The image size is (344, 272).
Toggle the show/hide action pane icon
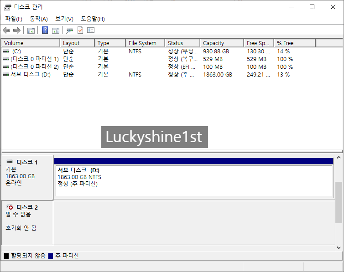tap(56, 31)
